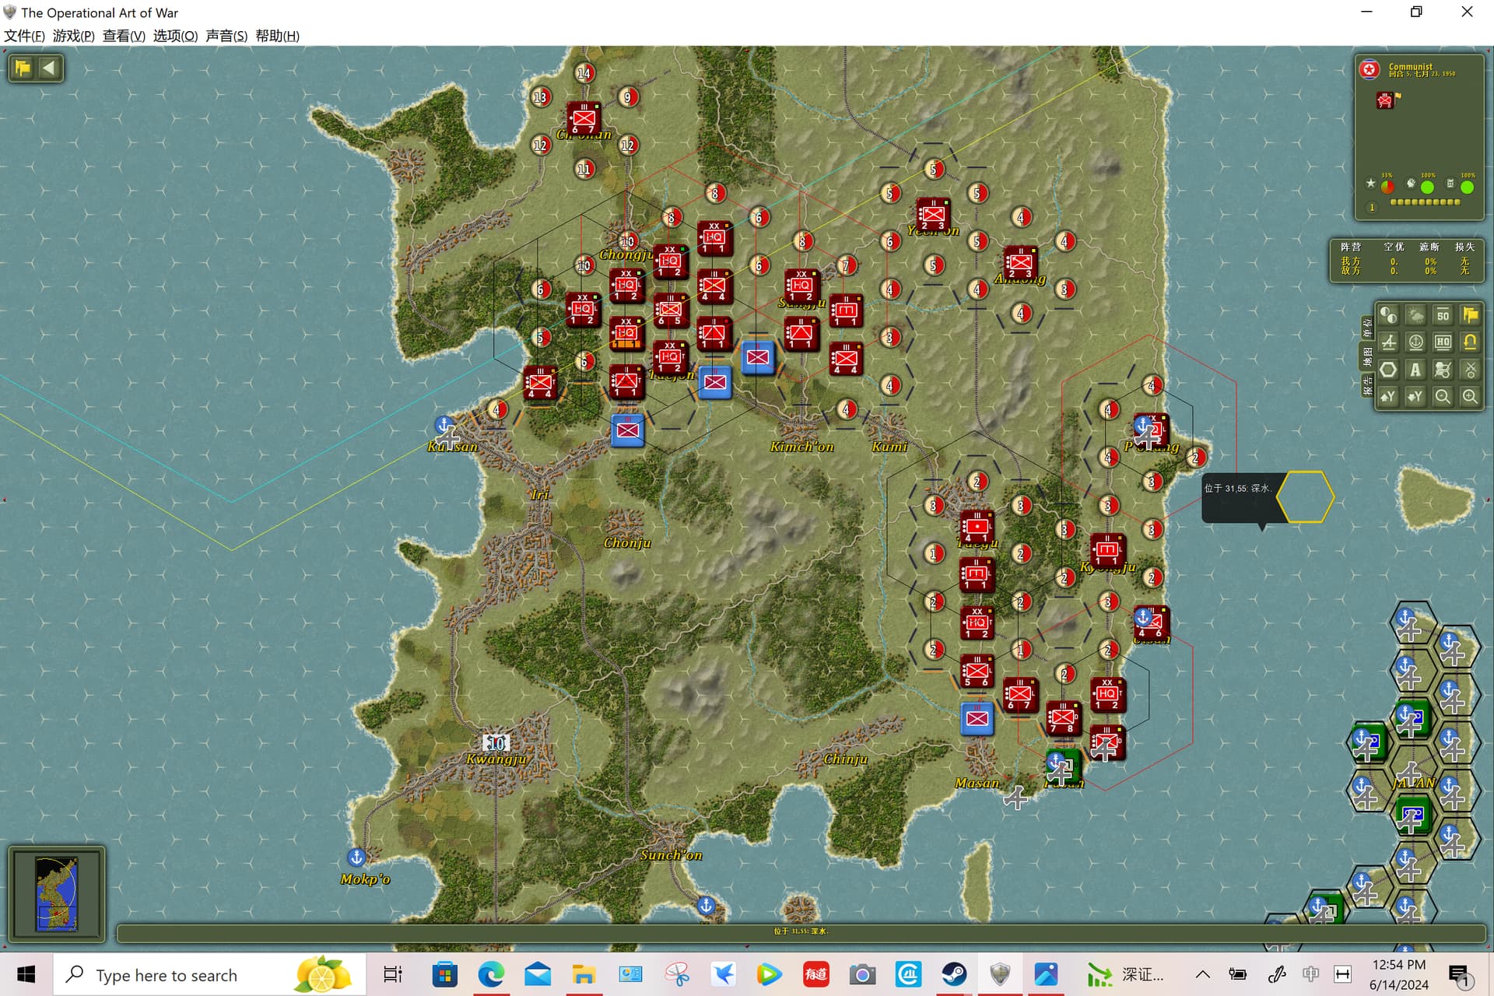The height and width of the screenshot is (996, 1494).
Task: Open the 声音(S) menu
Action: click(226, 36)
